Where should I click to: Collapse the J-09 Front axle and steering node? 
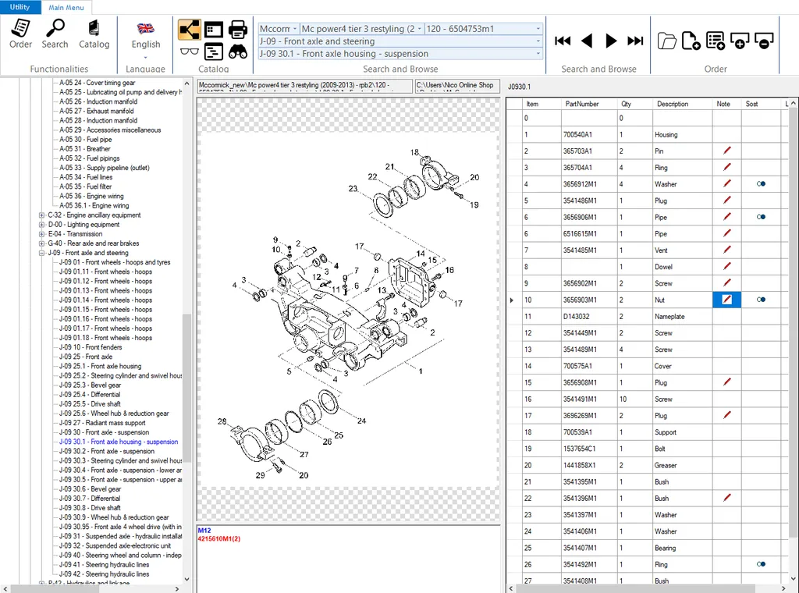point(42,253)
